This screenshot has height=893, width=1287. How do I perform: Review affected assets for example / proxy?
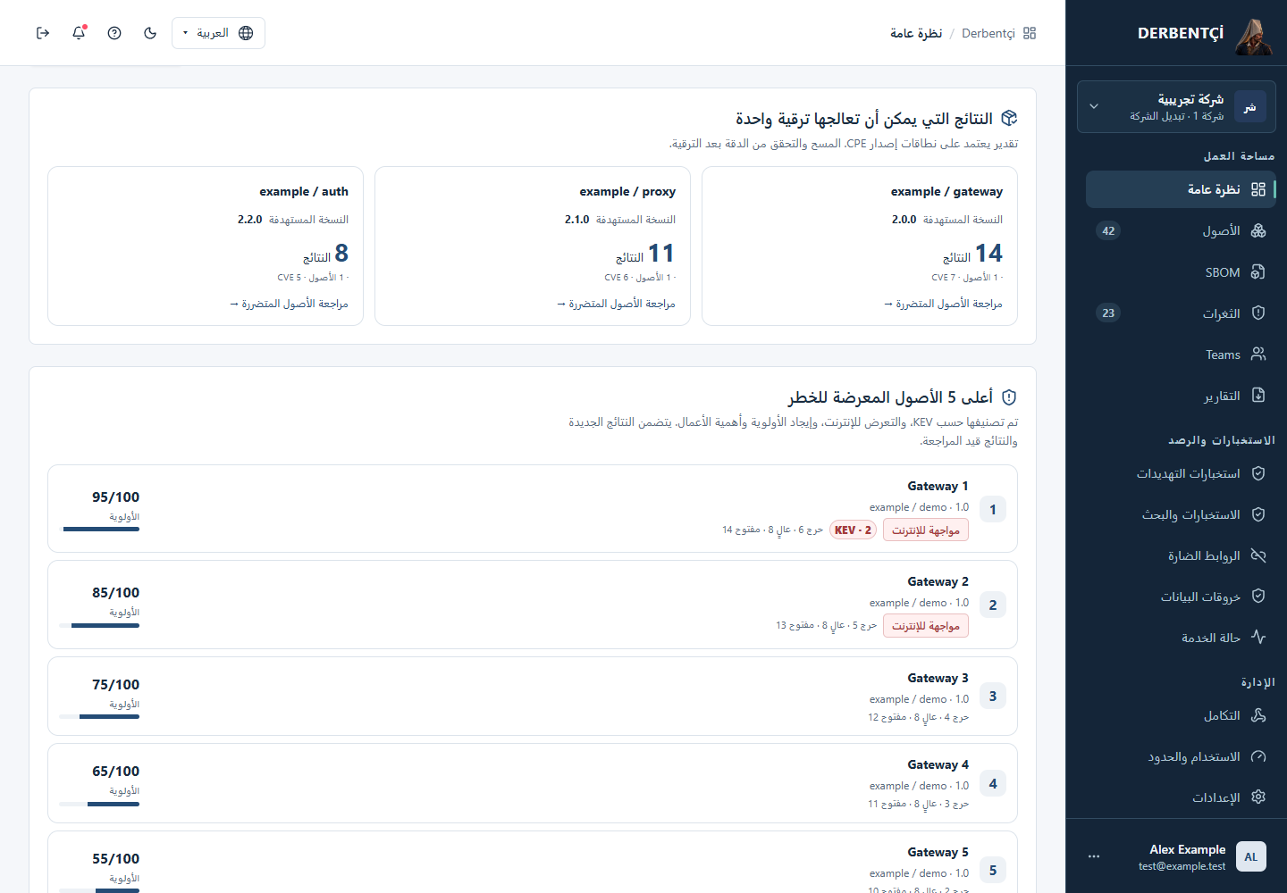coord(616,304)
